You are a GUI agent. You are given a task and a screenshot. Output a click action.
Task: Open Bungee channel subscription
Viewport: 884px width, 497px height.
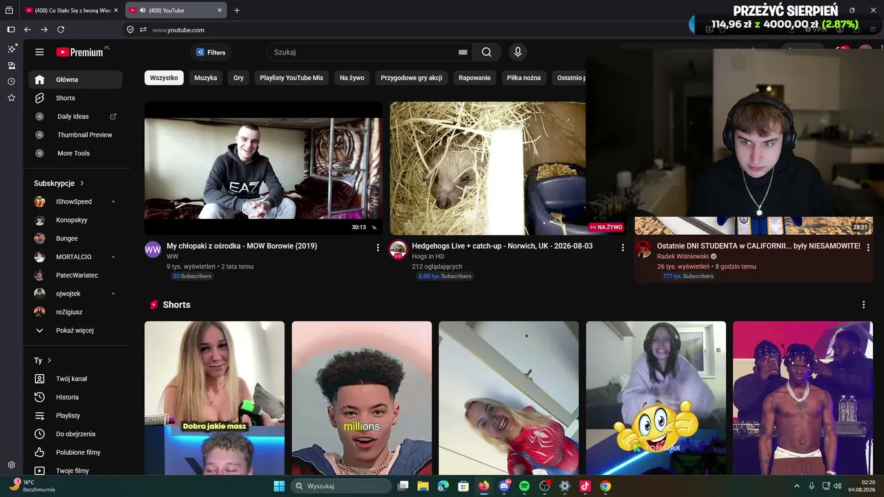(x=75, y=238)
